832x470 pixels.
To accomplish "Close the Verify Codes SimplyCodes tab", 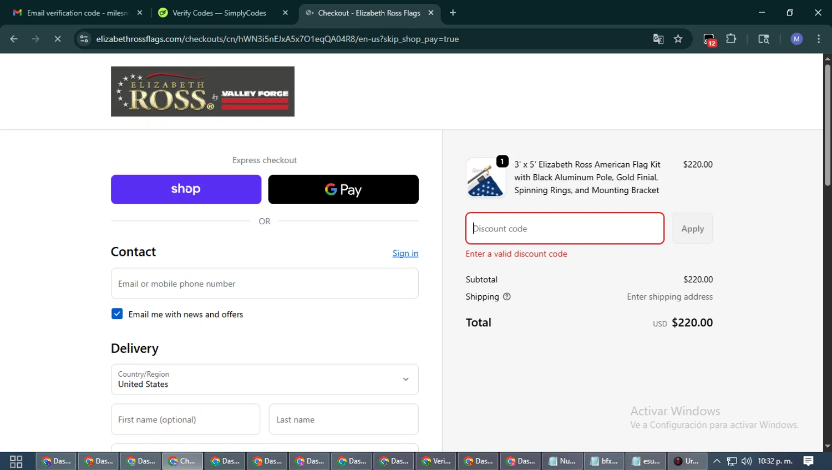I will point(285,13).
